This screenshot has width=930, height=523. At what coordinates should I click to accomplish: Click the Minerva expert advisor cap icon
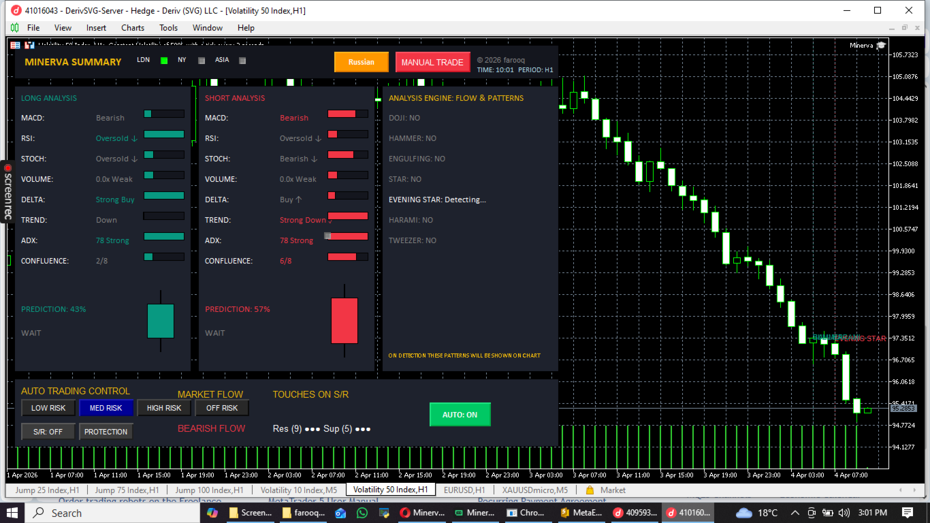pos(881,45)
